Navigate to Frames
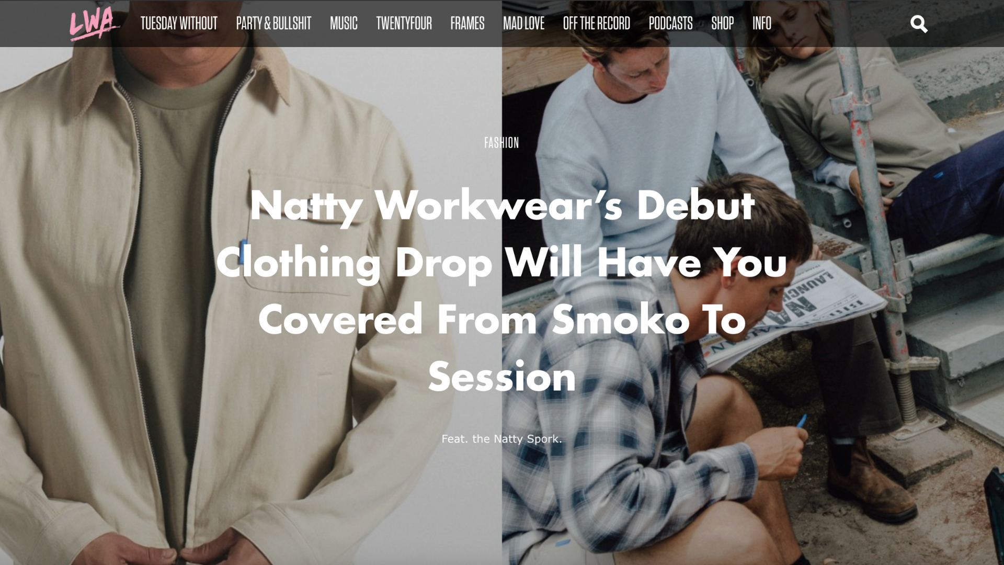1004x565 pixels. click(x=467, y=24)
